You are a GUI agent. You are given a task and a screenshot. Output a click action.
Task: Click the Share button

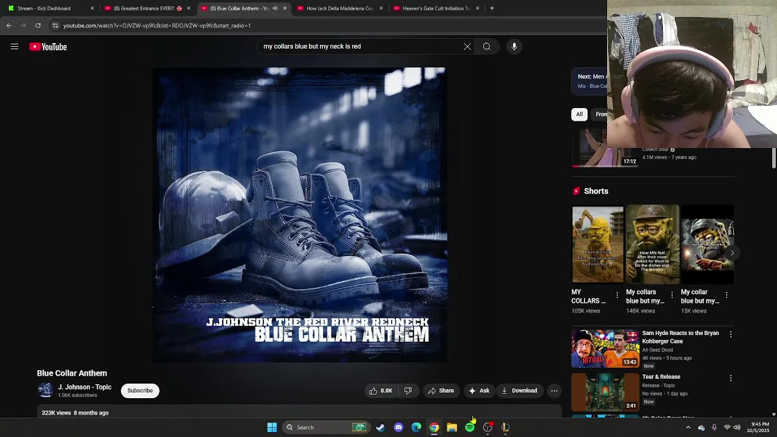click(441, 391)
